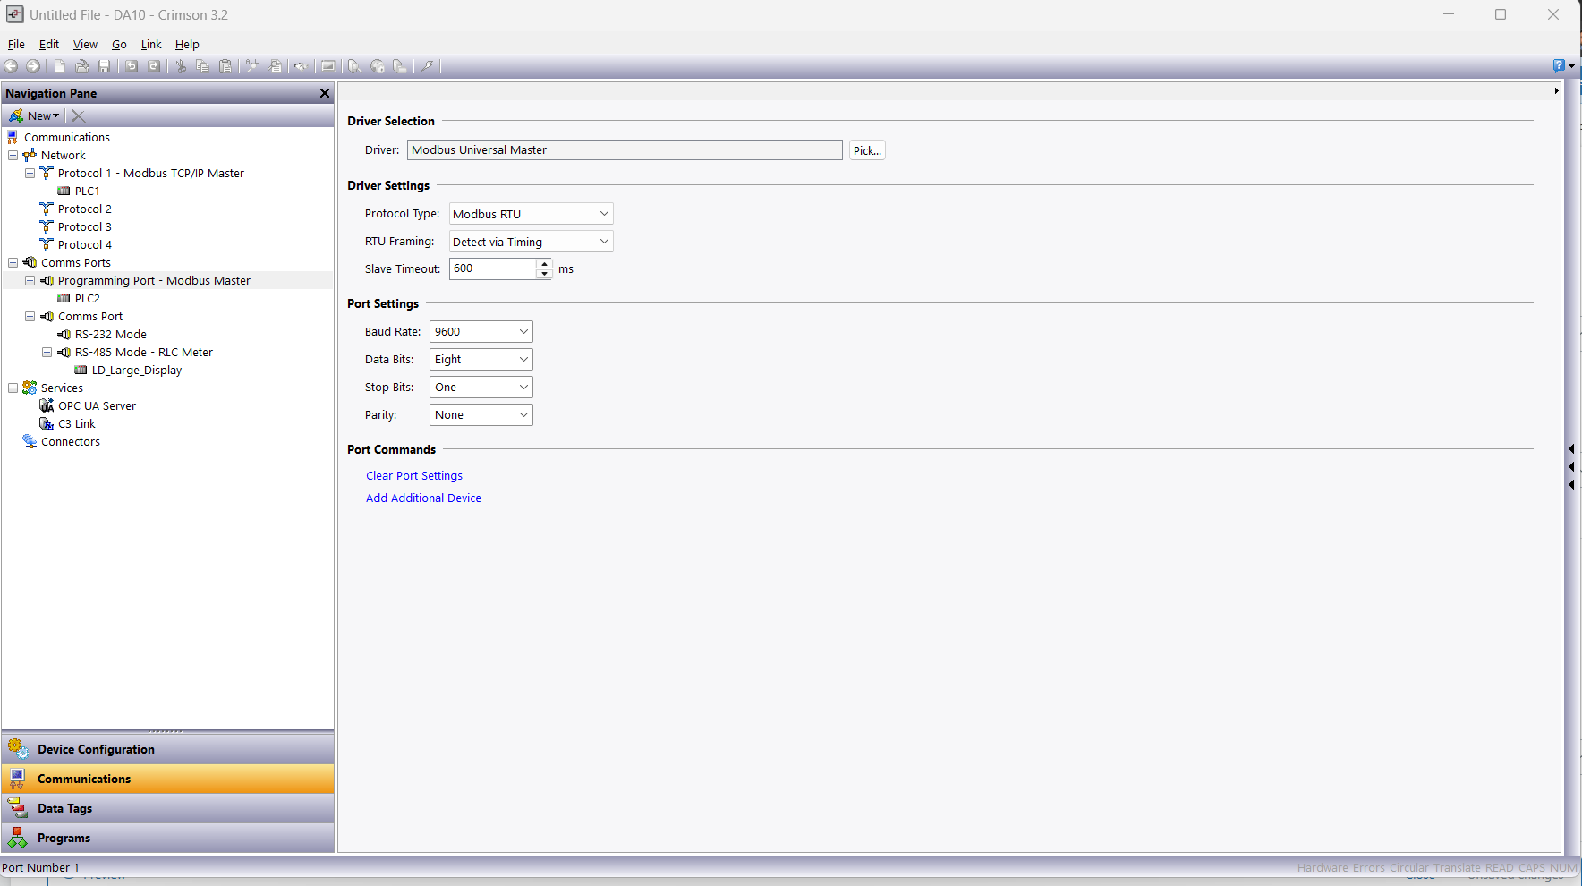Click the Back navigation arrow in toolbar
Screen dimensions: 1582x886
click(x=12, y=66)
